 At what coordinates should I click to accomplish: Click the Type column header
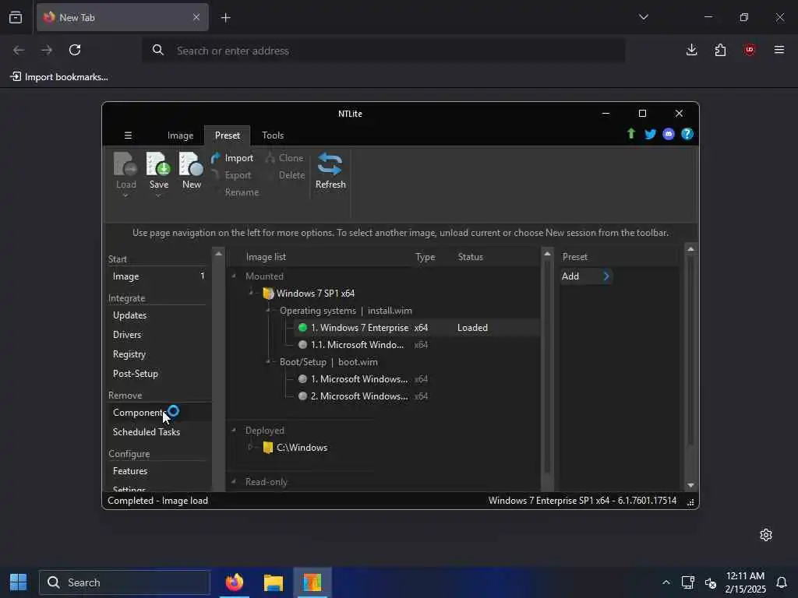pos(425,257)
